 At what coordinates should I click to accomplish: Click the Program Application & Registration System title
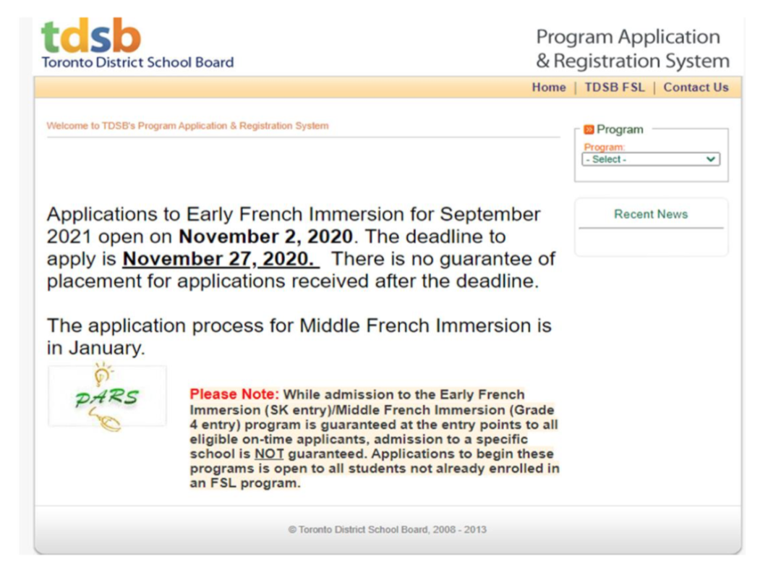pyautogui.click(x=633, y=48)
